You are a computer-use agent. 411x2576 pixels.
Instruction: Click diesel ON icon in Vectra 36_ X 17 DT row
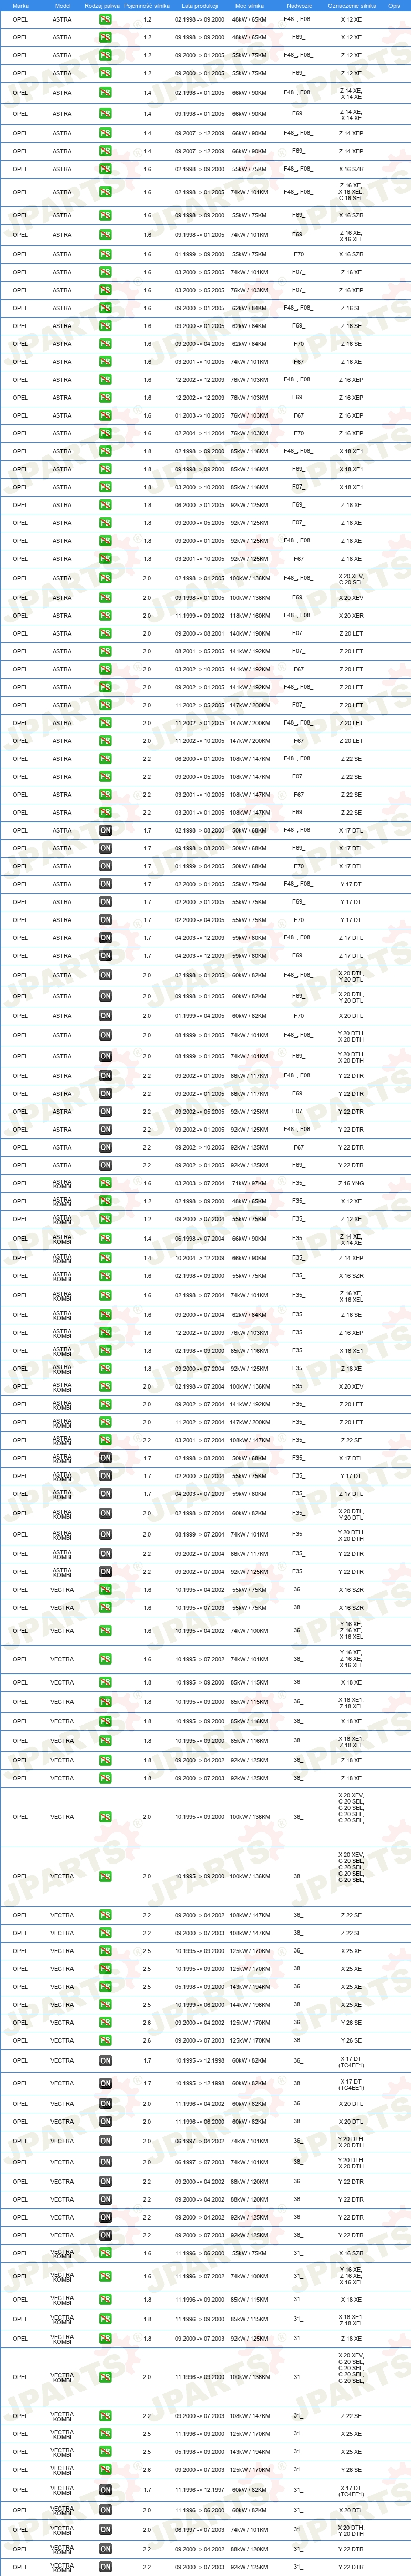[105, 2061]
